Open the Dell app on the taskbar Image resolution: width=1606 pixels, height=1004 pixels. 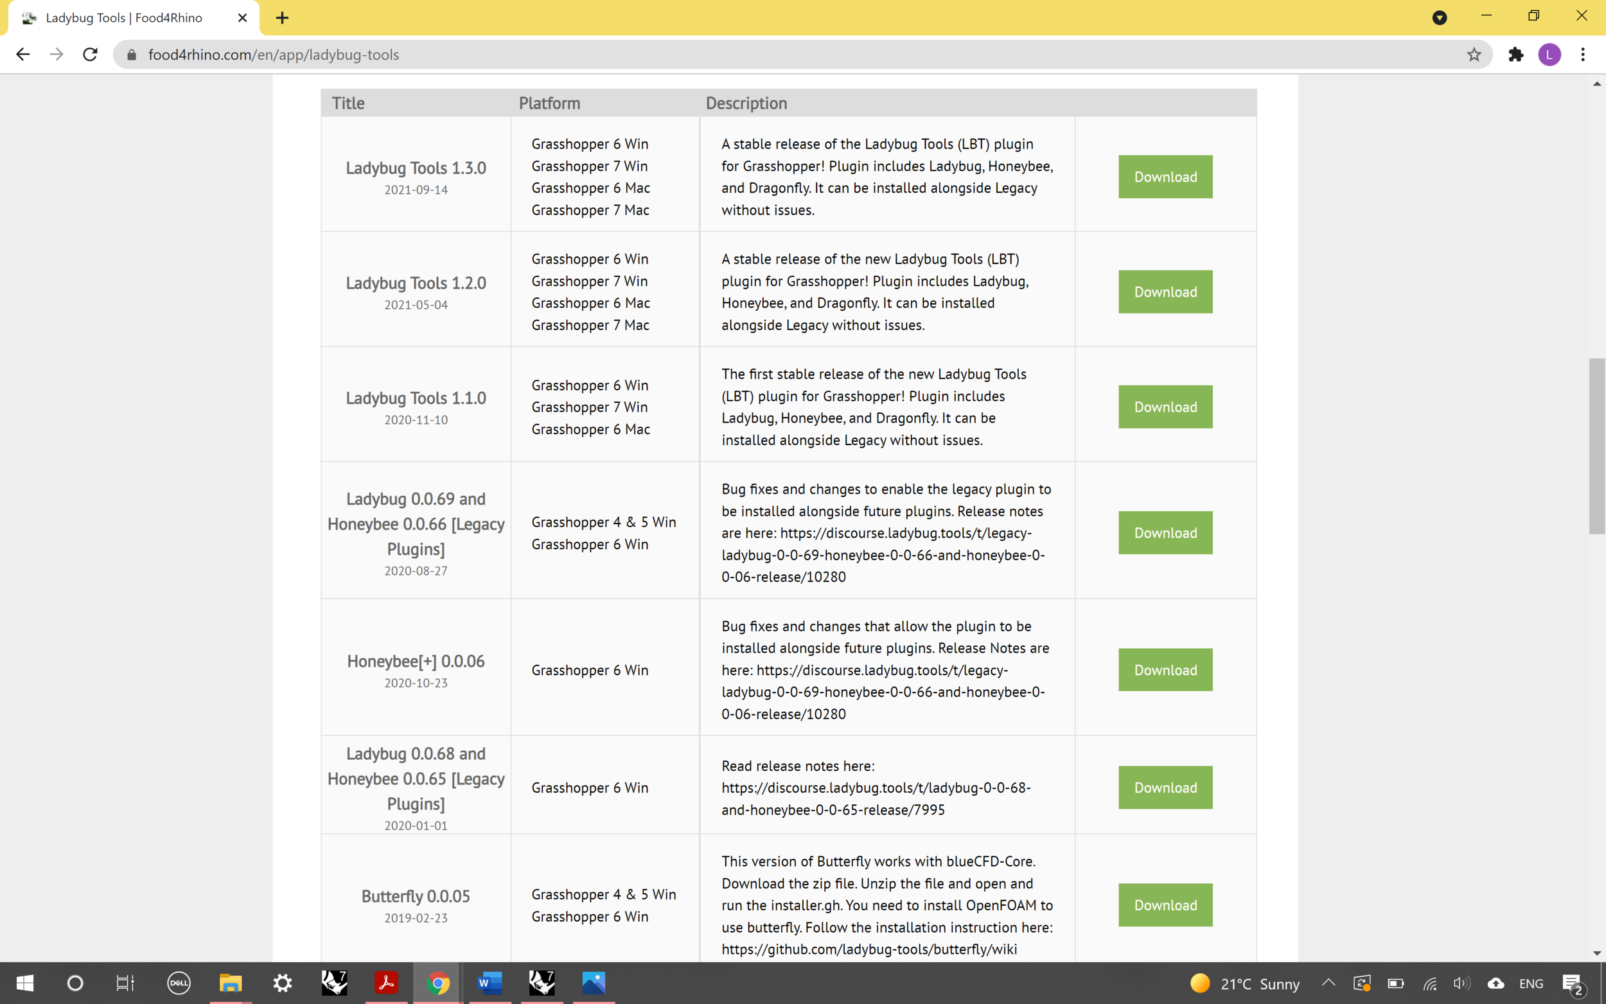[178, 983]
